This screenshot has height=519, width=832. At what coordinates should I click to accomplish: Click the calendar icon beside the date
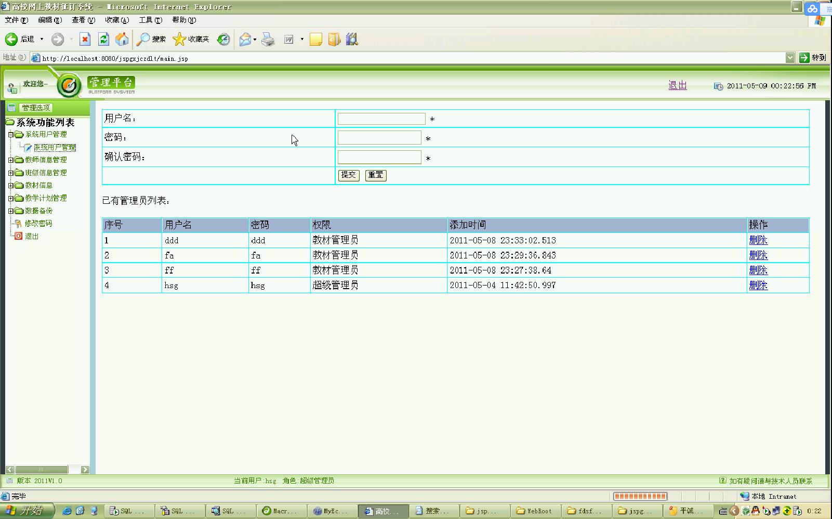pos(718,86)
